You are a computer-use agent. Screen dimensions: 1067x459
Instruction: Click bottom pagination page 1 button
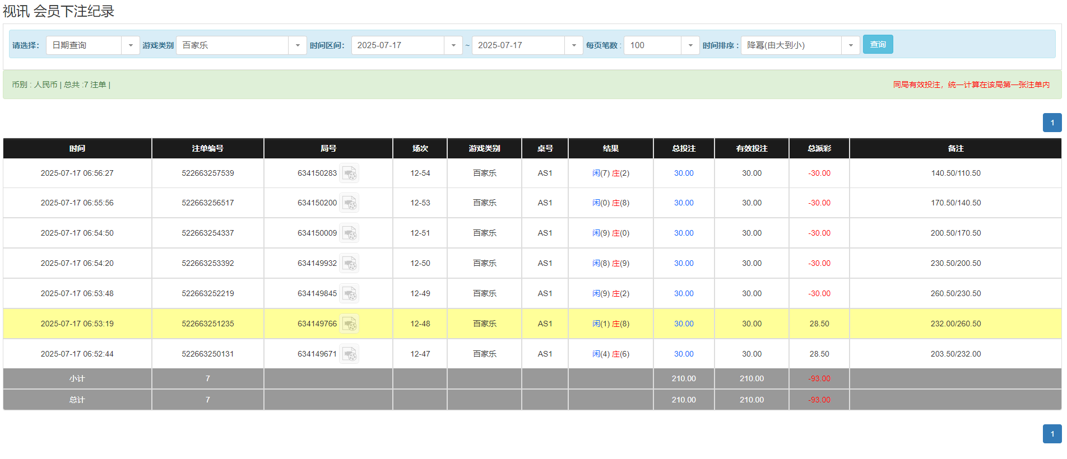pos(1052,434)
